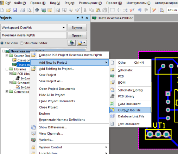This screenshot has width=178, height=154.
Task: Click the Open document folder toolbar icon
Action: [x=8, y=10]
